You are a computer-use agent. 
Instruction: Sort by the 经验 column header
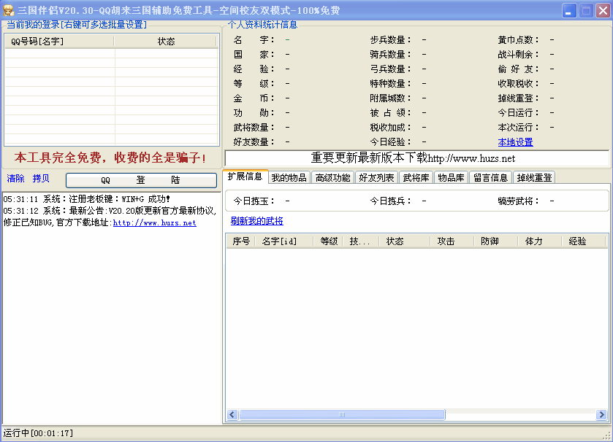(x=583, y=241)
